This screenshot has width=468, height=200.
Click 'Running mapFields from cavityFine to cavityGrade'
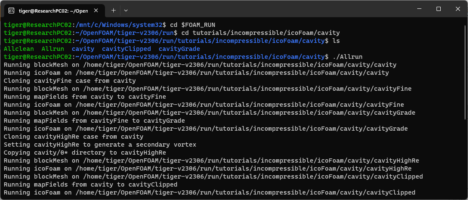tap(94, 121)
